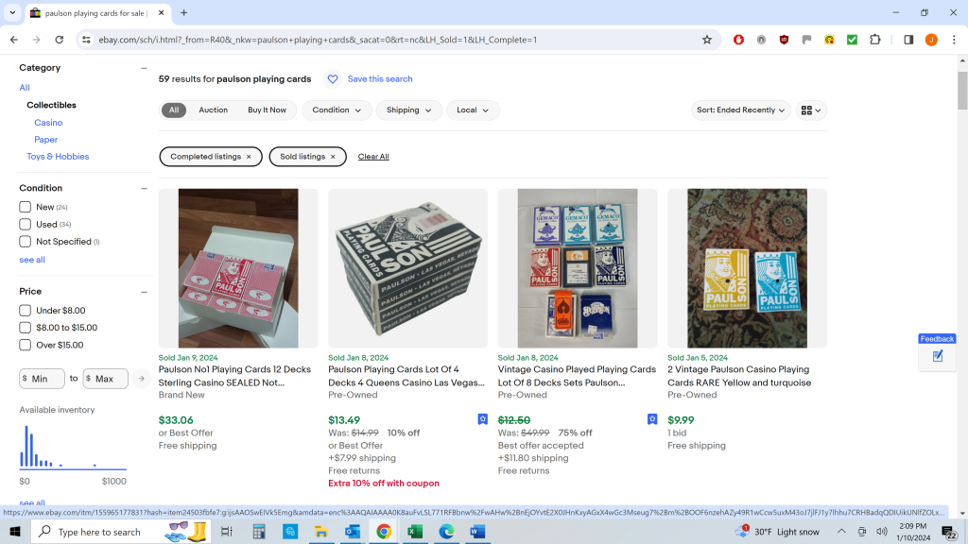Open Sort: Ended Recently dropdown
This screenshot has width=968, height=544.
point(740,110)
